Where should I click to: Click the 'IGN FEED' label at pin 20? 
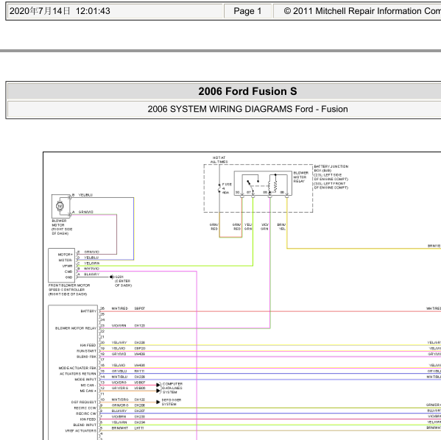tap(88, 345)
